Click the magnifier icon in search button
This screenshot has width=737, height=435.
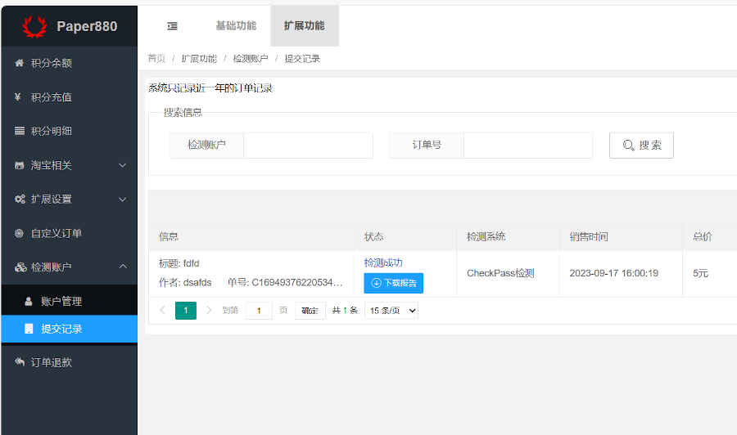click(x=628, y=146)
